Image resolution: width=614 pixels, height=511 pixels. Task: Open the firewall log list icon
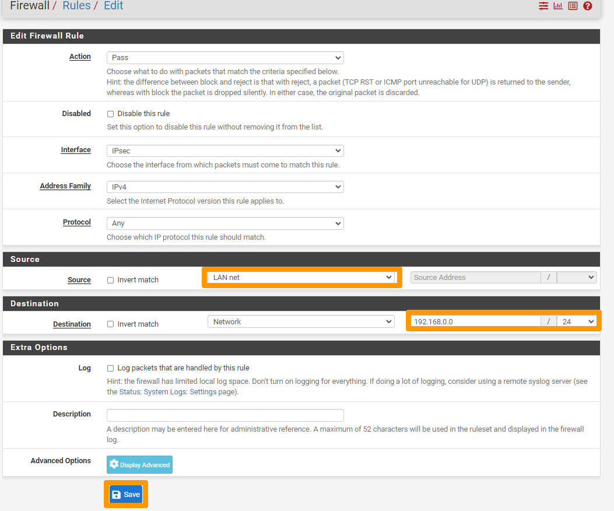click(x=573, y=6)
